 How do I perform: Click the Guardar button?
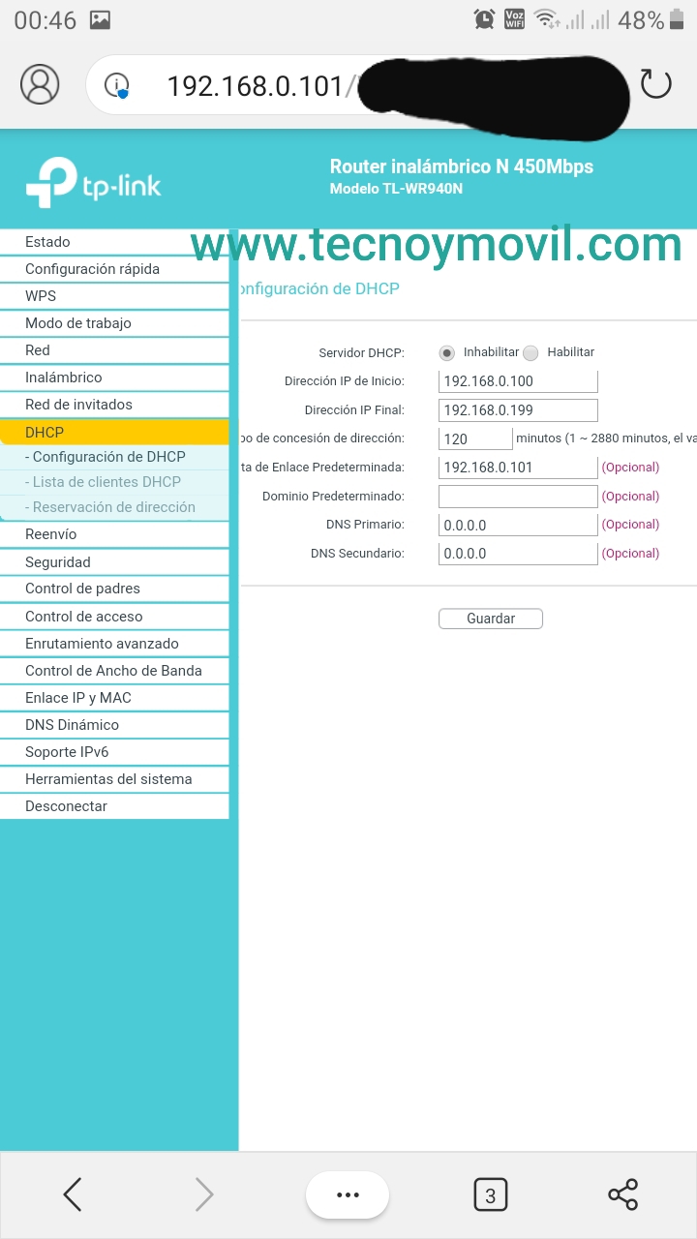pyautogui.click(x=491, y=619)
